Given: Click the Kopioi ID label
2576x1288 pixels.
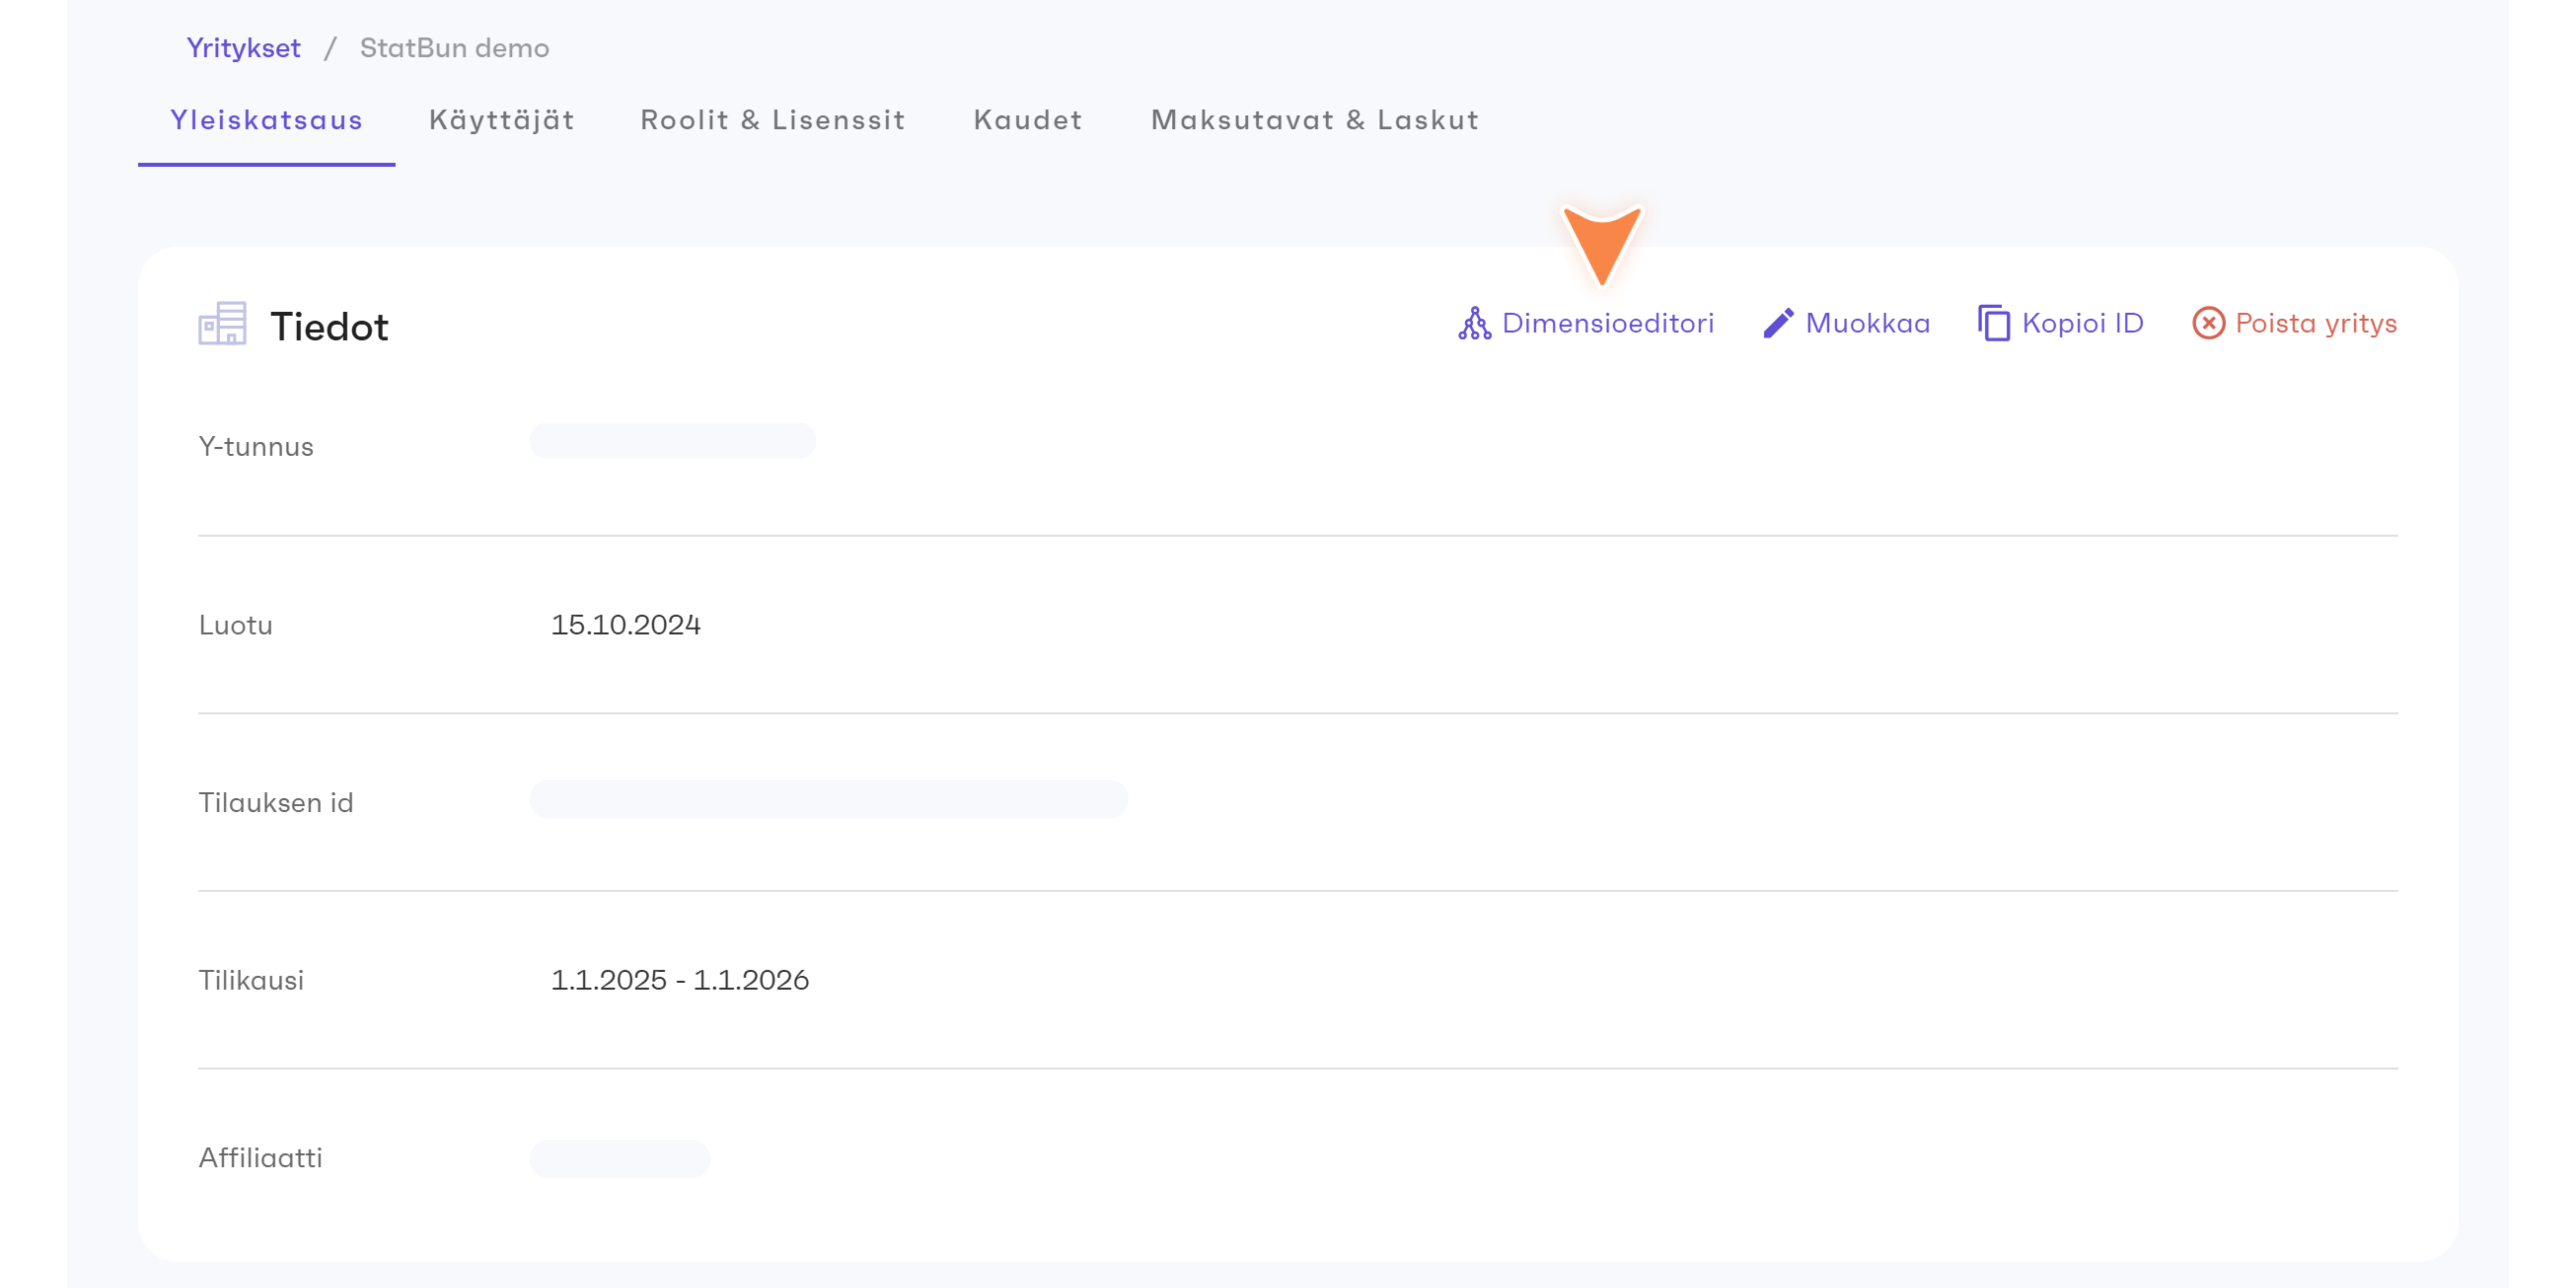Looking at the screenshot, I should coord(2083,323).
